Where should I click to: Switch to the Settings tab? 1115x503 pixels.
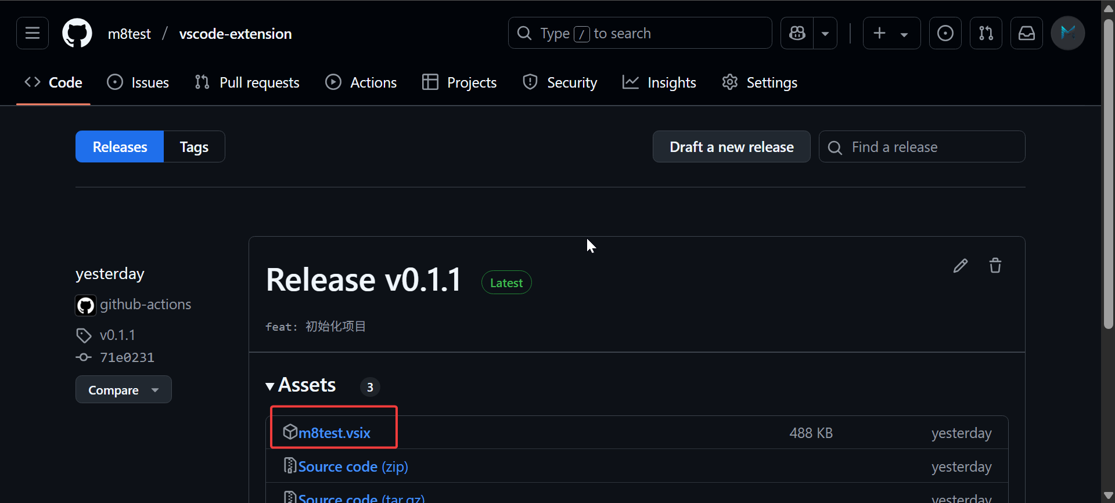click(x=760, y=82)
